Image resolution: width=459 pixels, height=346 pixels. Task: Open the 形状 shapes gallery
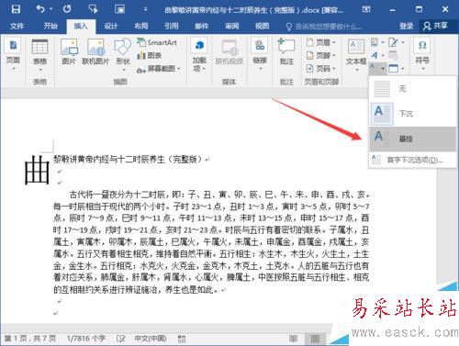(x=123, y=55)
